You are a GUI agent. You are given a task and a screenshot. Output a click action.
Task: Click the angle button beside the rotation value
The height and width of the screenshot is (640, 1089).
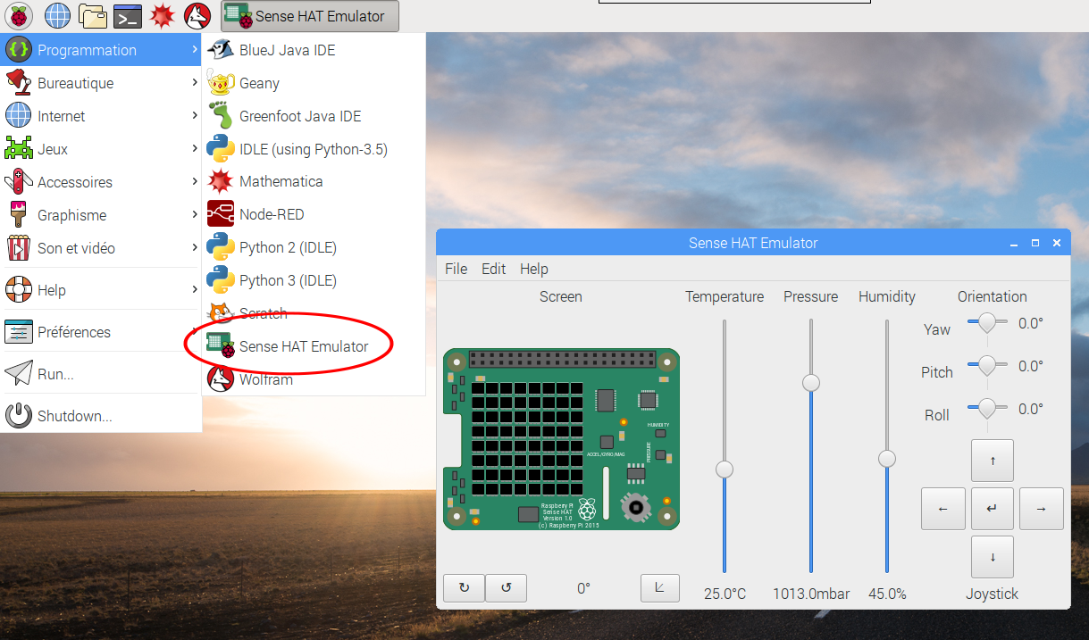point(660,587)
